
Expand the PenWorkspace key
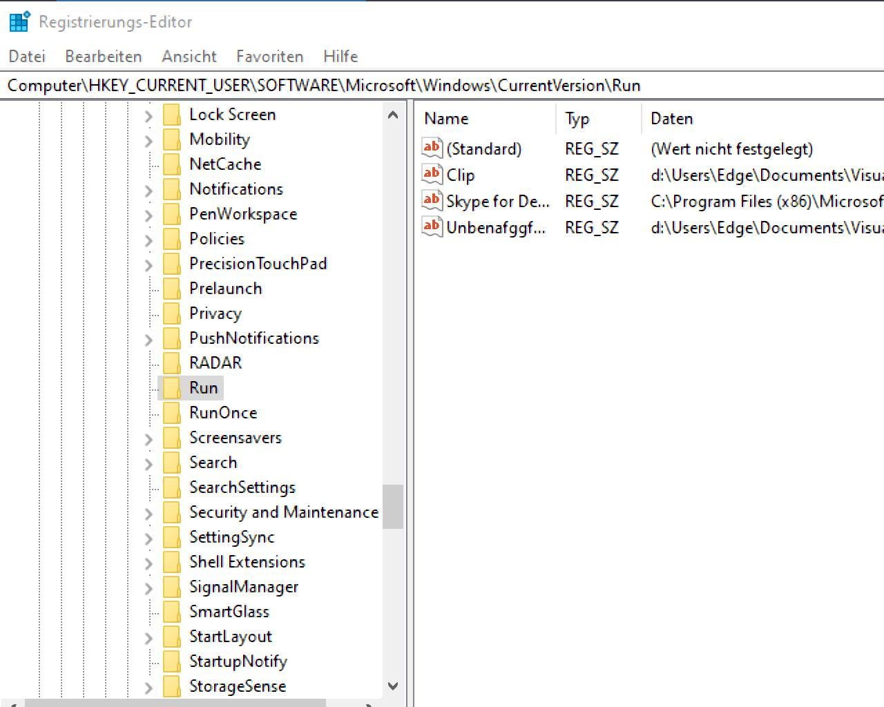[x=148, y=215]
